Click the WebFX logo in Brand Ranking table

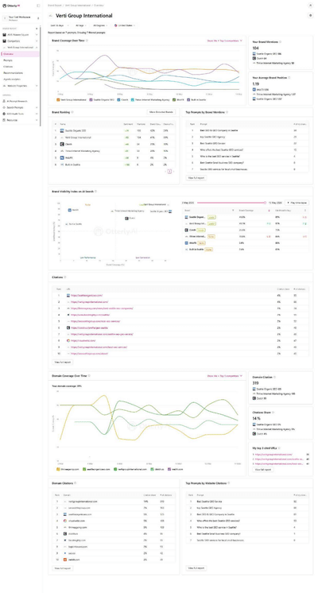coord(62,157)
